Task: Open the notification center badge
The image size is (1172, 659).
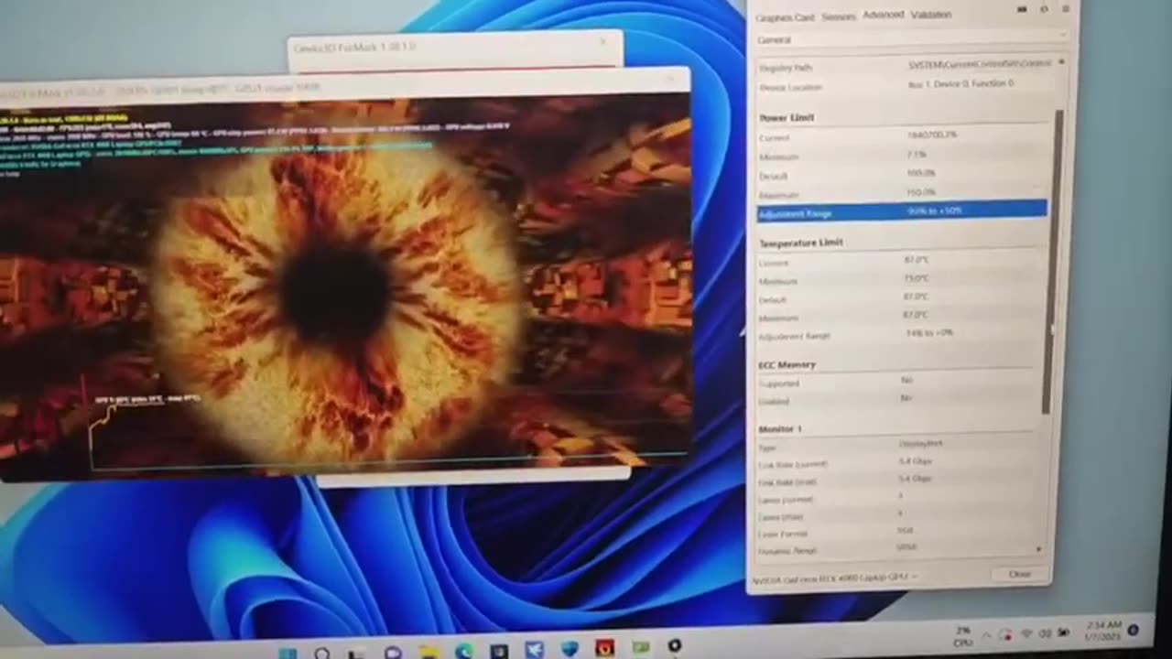Action: [x=1133, y=629]
